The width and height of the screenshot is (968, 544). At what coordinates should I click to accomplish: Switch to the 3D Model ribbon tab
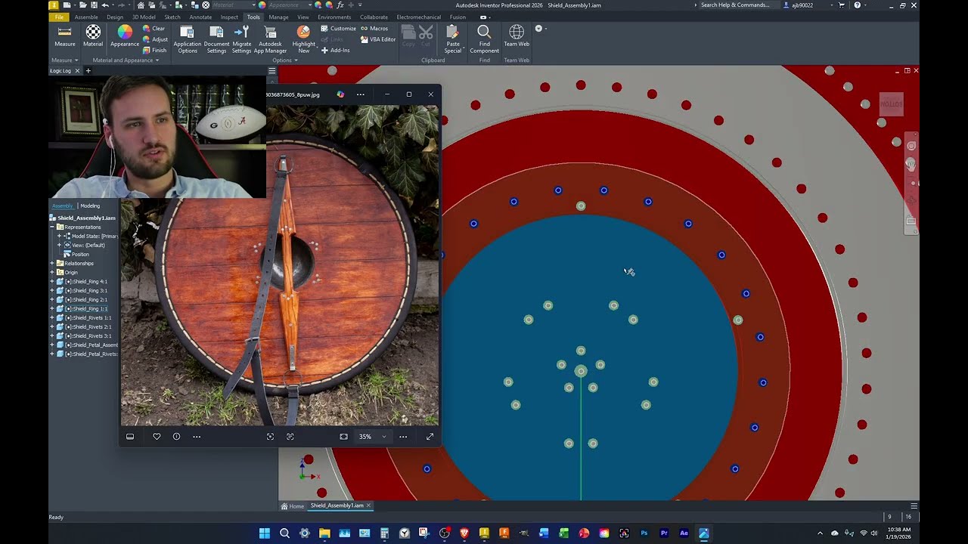pos(144,17)
